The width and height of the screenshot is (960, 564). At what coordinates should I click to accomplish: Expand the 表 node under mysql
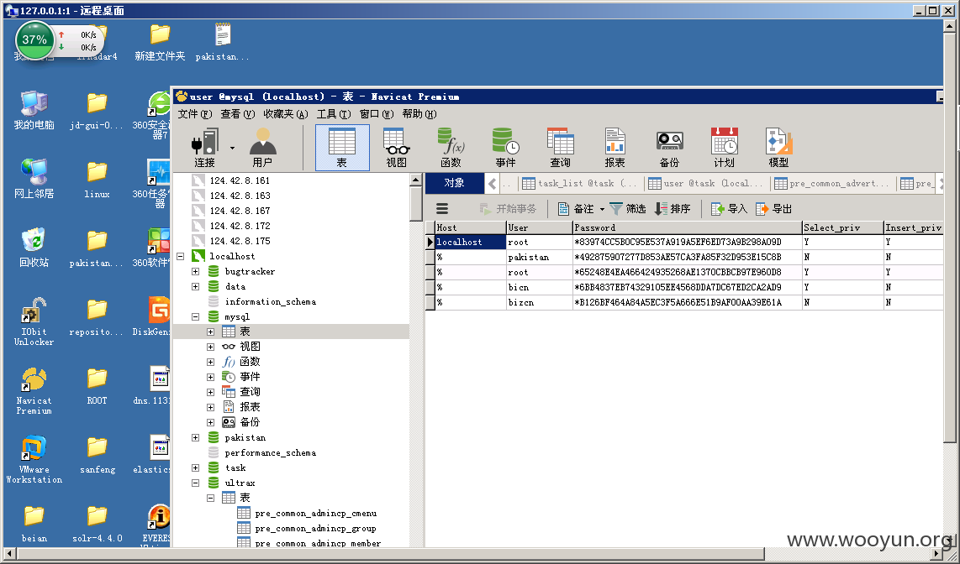pos(211,332)
